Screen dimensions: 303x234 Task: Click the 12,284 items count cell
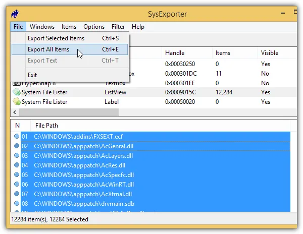pyautogui.click(x=224, y=92)
